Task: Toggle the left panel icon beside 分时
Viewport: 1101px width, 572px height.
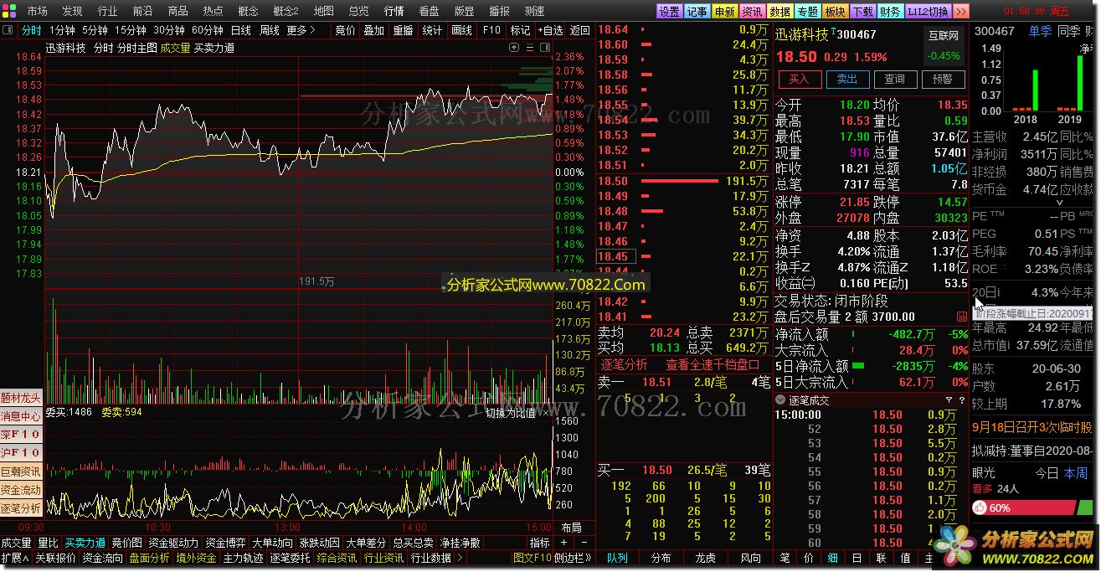Action: coord(8,30)
